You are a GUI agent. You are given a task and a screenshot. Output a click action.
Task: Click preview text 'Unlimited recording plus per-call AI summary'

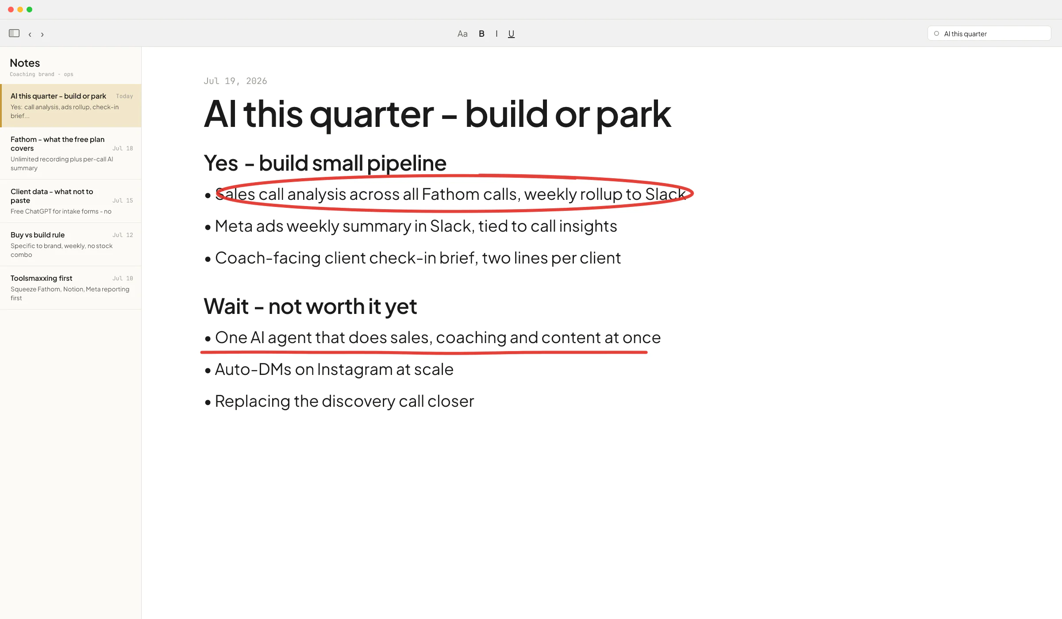pos(62,164)
